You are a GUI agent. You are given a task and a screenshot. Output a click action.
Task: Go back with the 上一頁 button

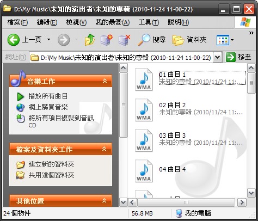[x=24, y=40]
